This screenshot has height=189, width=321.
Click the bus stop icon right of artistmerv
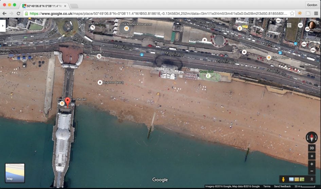pos(141,55)
